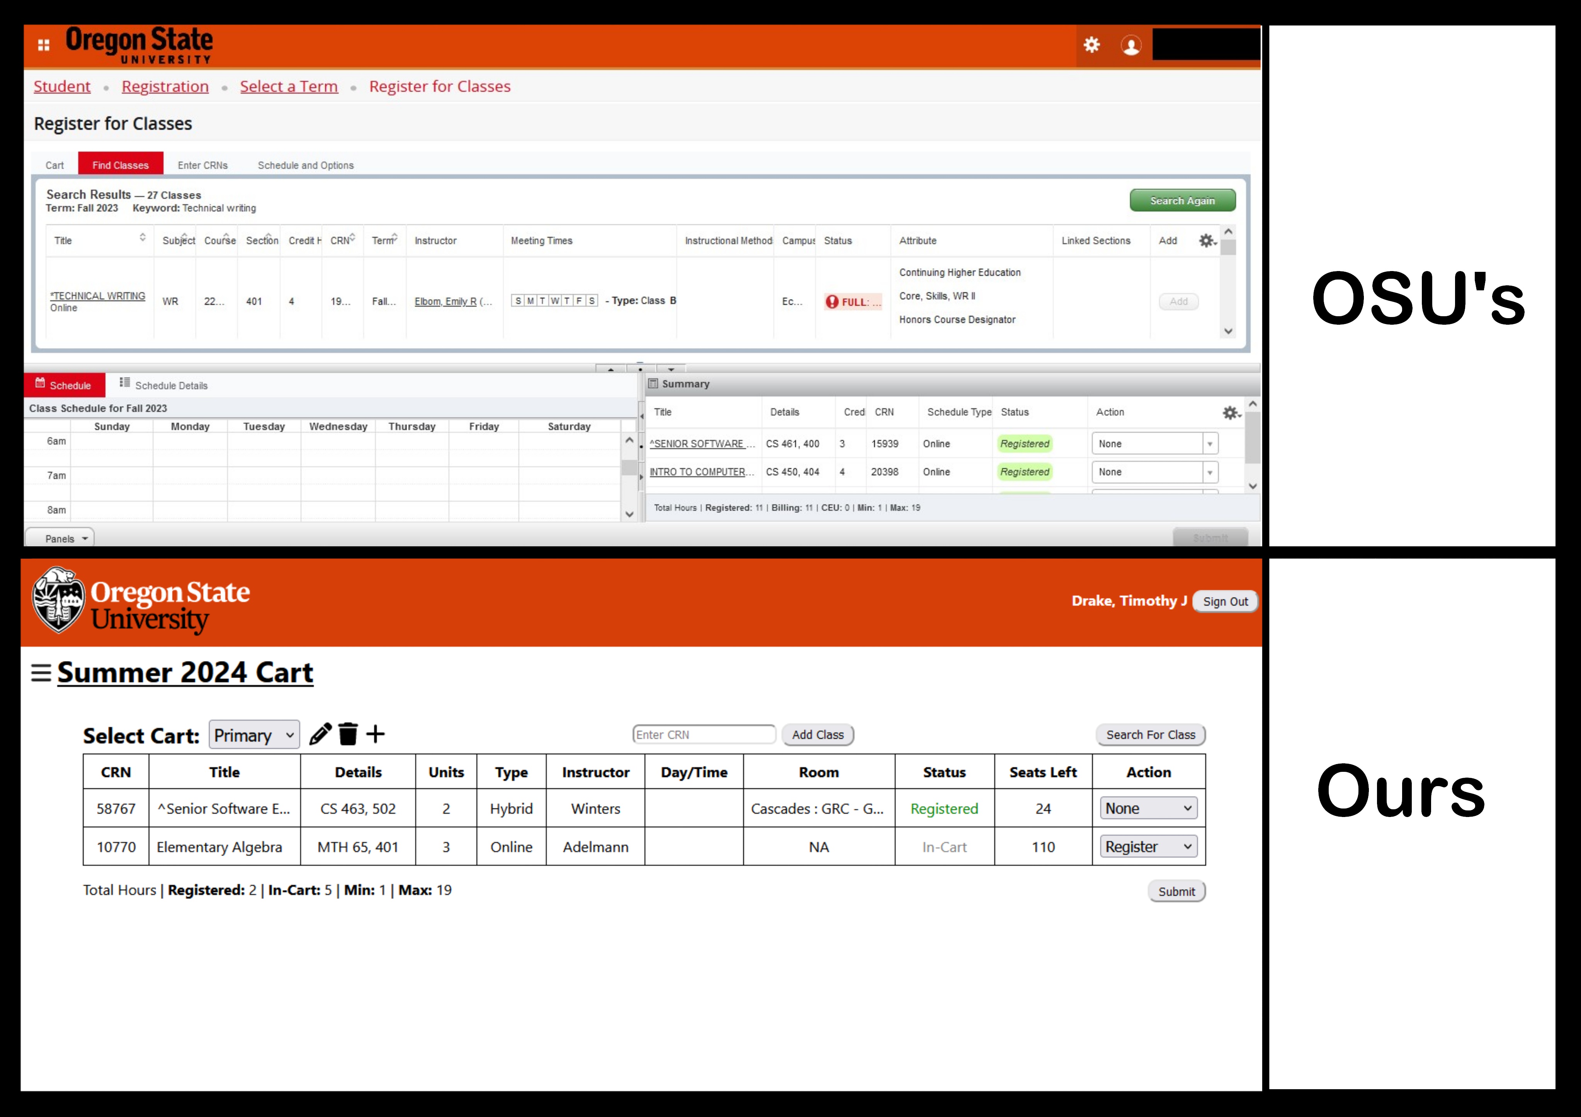Open search results column settings gear

pos(1207,241)
